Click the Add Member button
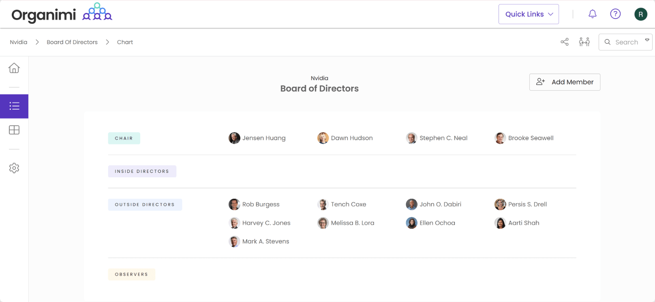 565,82
